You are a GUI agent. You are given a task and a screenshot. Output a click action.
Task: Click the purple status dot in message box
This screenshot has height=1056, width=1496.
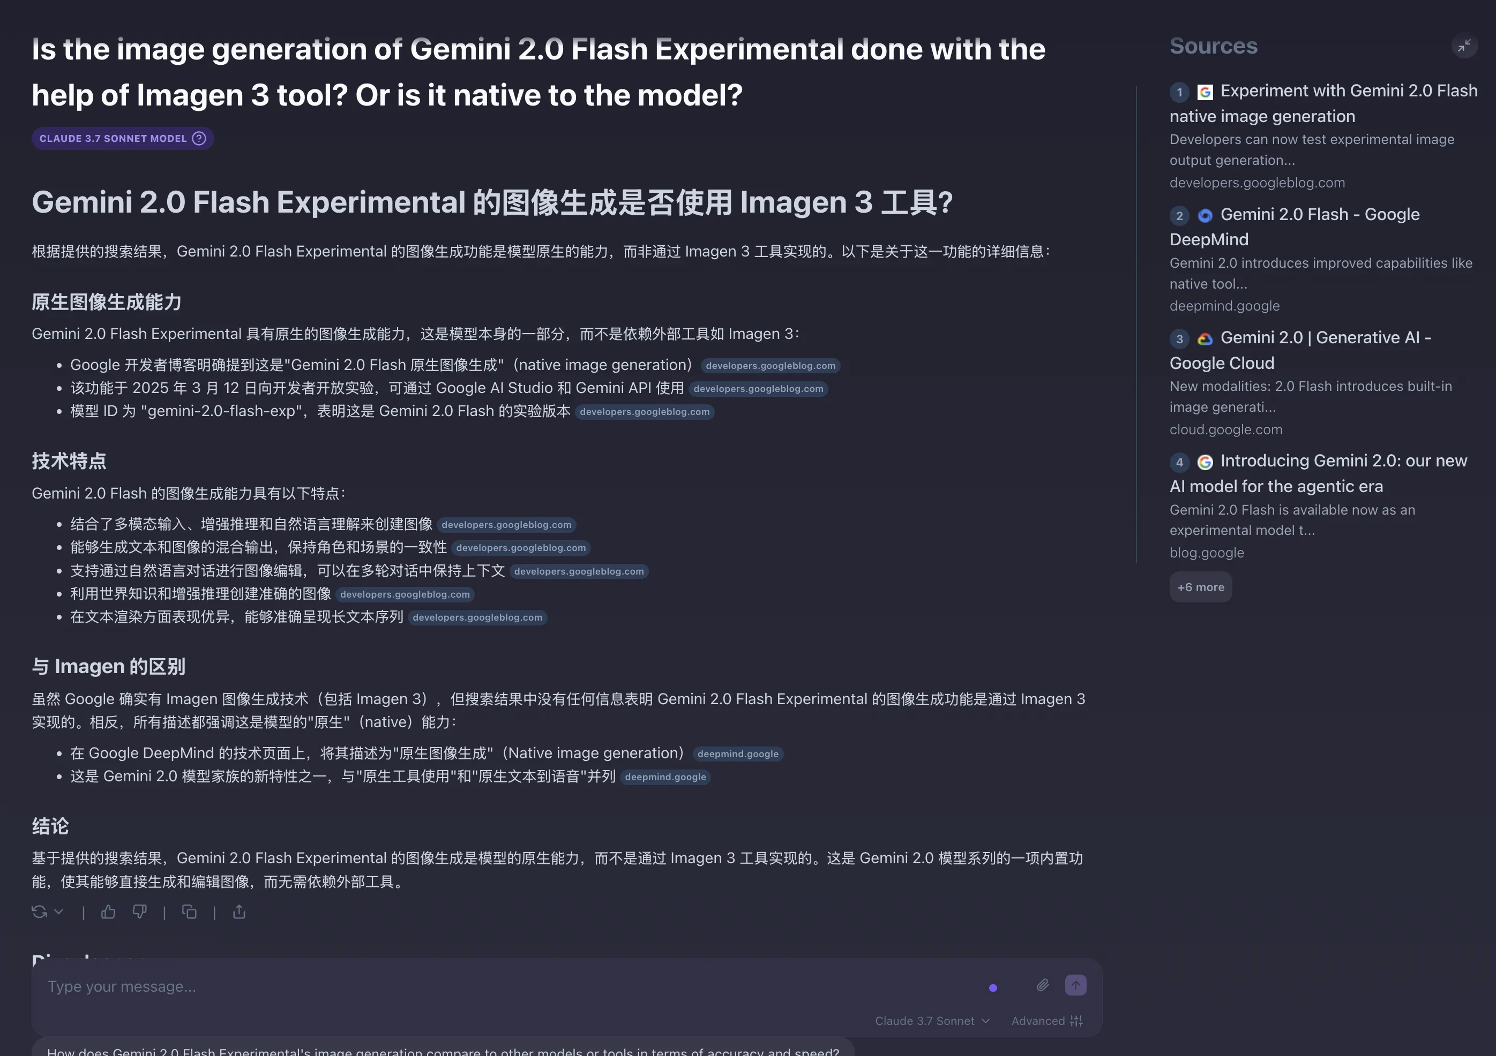tap(993, 987)
